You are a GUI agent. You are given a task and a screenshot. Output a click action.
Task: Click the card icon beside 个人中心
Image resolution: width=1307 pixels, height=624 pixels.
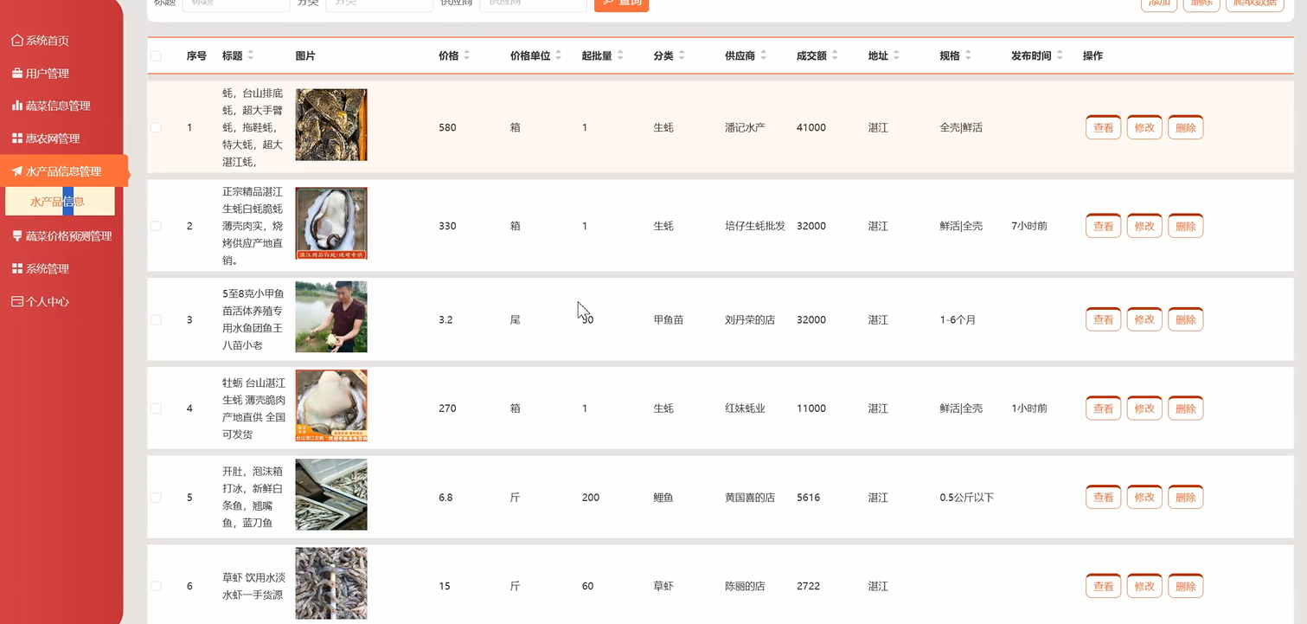click(x=17, y=301)
